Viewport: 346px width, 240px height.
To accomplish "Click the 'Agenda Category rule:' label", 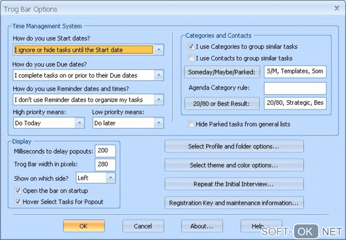I will [x=219, y=87].
